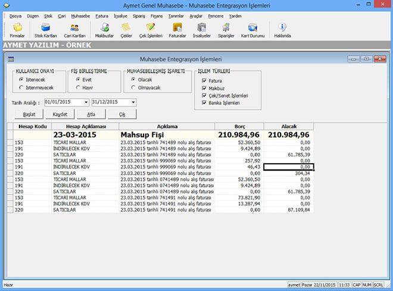Screen dimensions: 393x291
Task: Uncheck the Fatura checkbox
Action: click(x=204, y=81)
